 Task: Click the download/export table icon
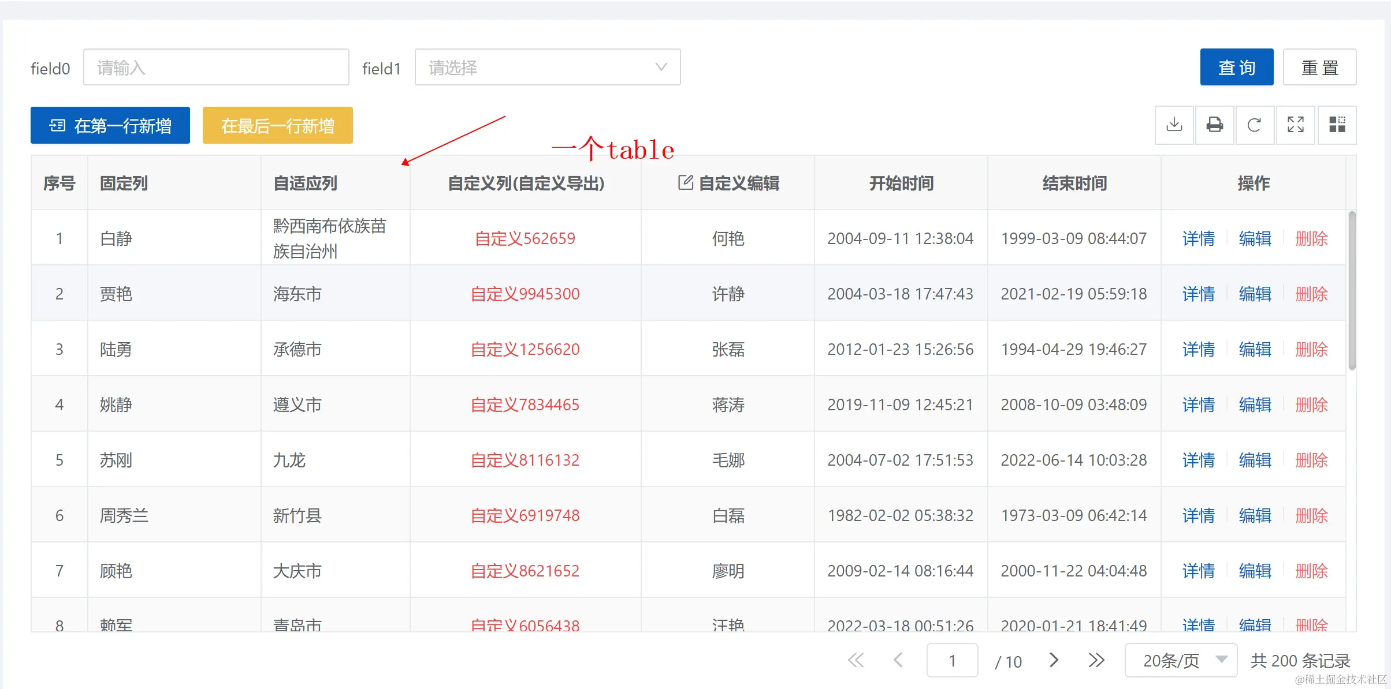(1174, 125)
